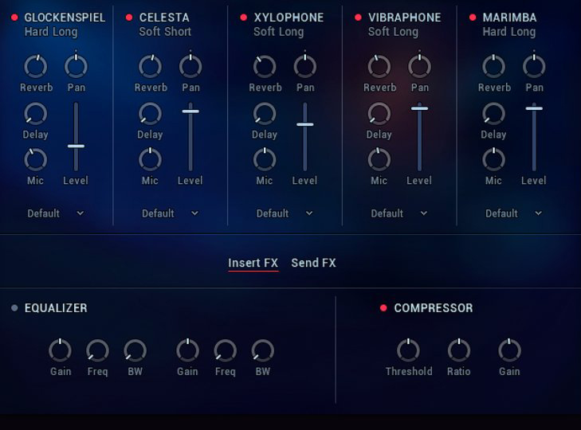The height and width of the screenshot is (430, 581).
Task: Click the Marimba Level fader handle
Action: (534, 108)
